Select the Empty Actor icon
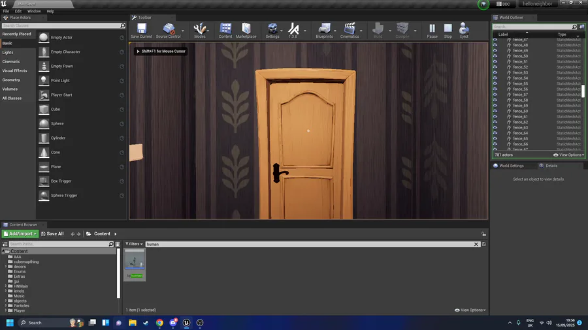This screenshot has height=330, width=588. tap(44, 37)
